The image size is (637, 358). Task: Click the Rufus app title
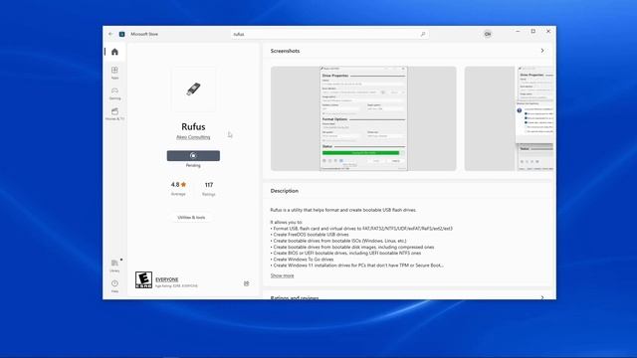[193, 126]
